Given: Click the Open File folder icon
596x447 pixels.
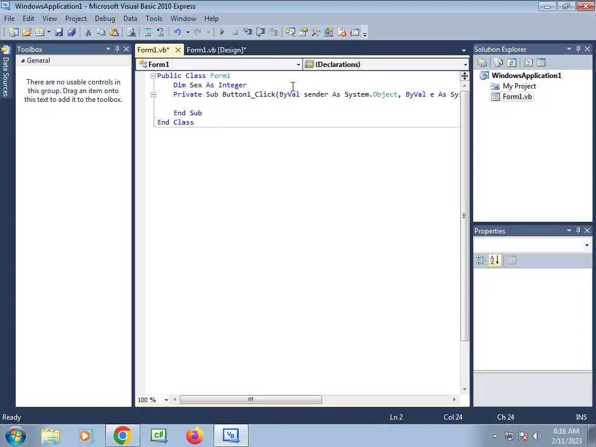Looking at the screenshot, I should coord(27,33).
